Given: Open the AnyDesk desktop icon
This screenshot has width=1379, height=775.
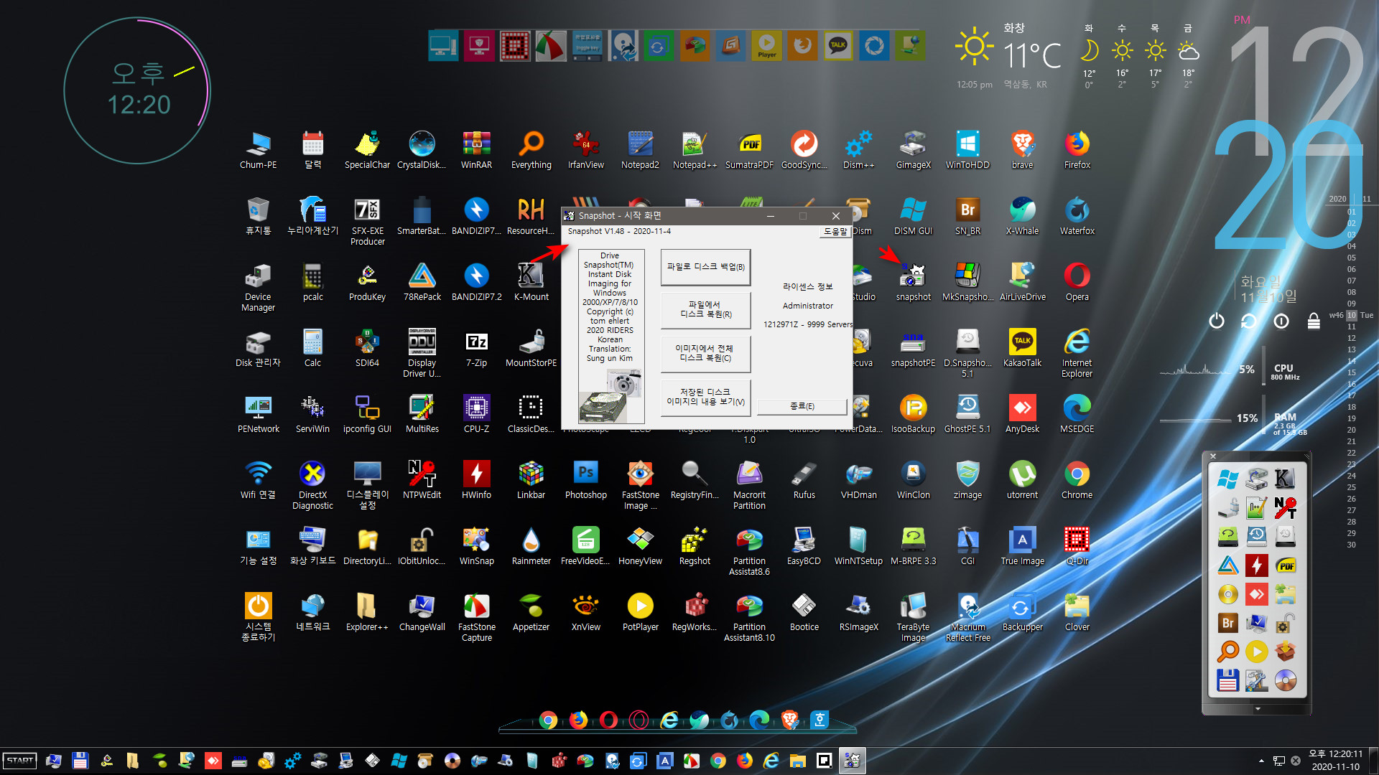Looking at the screenshot, I should 1022,414.
